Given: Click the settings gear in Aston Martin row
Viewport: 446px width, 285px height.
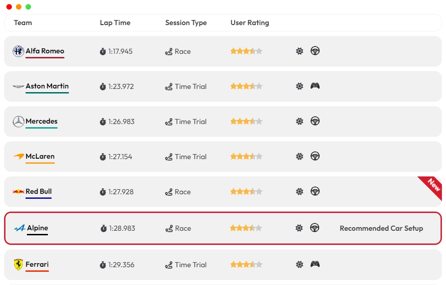Looking at the screenshot, I should (x=299, y=86).
